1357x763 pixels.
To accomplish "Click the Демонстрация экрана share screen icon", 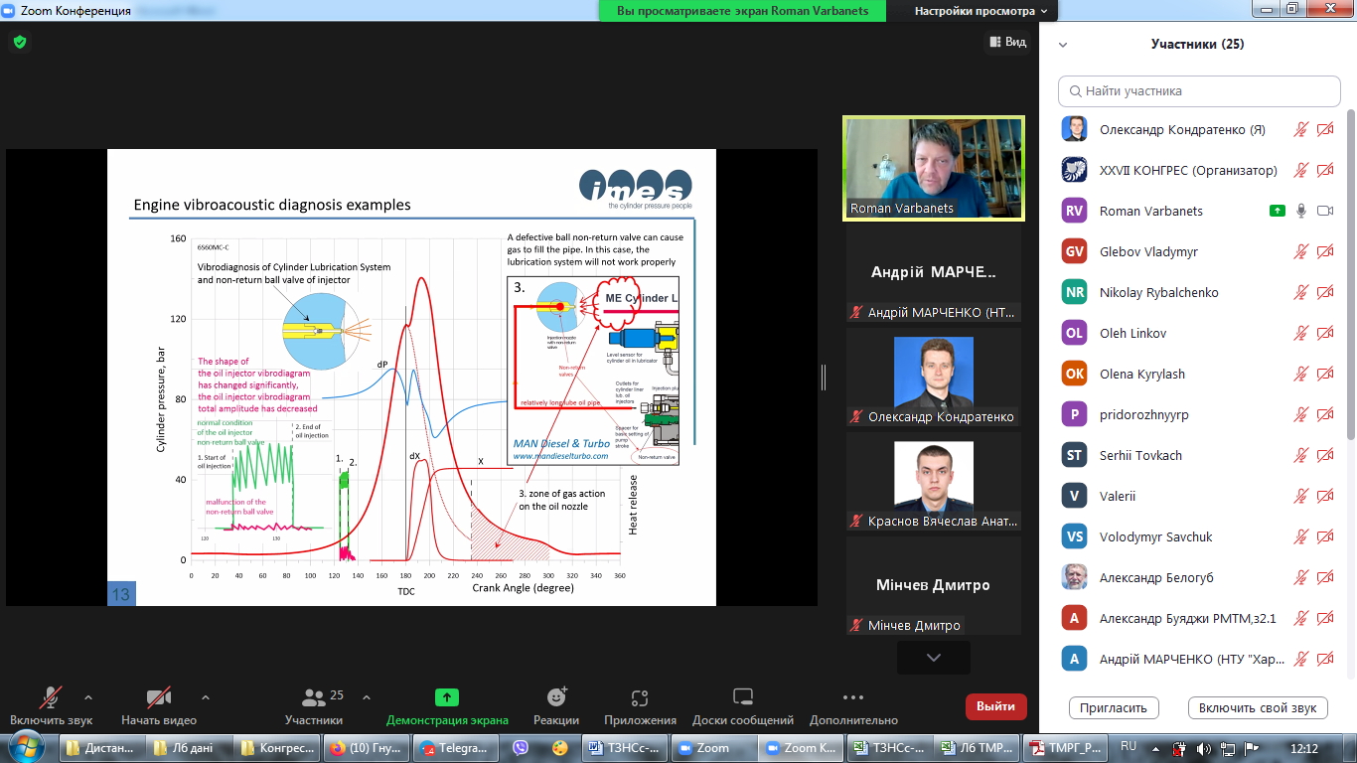I will coord(447,698).
